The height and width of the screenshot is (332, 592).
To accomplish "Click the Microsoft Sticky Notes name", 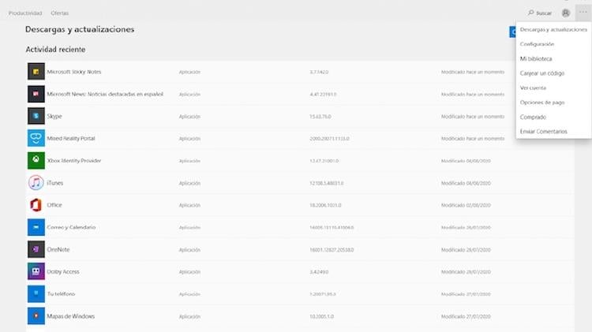I will coord(74,72).
